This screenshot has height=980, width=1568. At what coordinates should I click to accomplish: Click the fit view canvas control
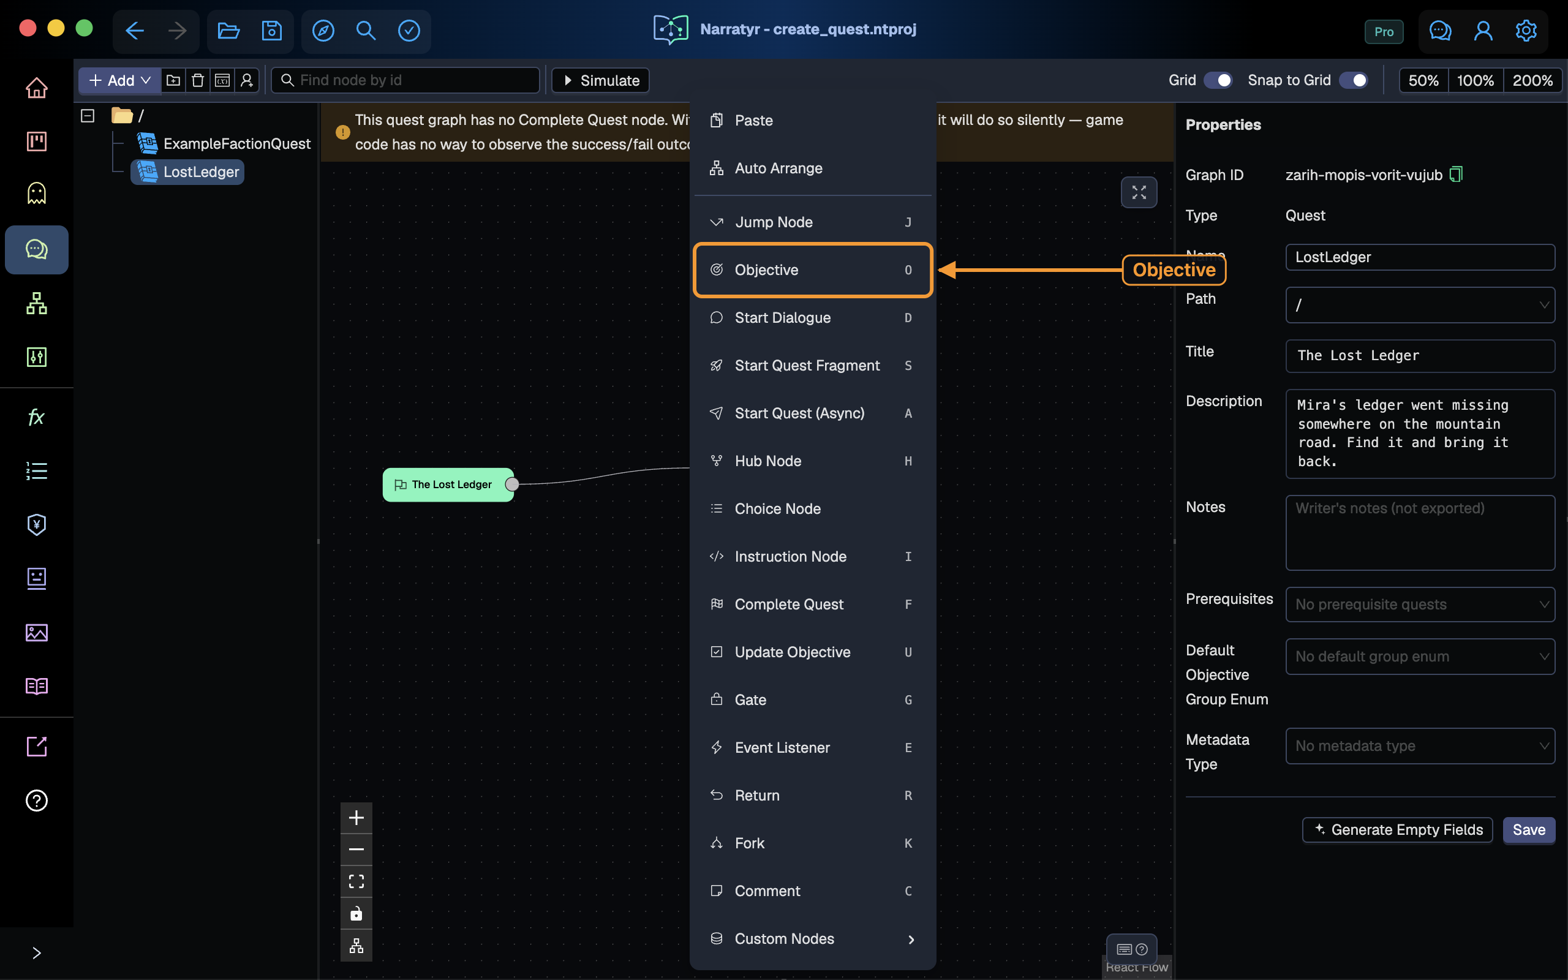[x=356, y=881]
